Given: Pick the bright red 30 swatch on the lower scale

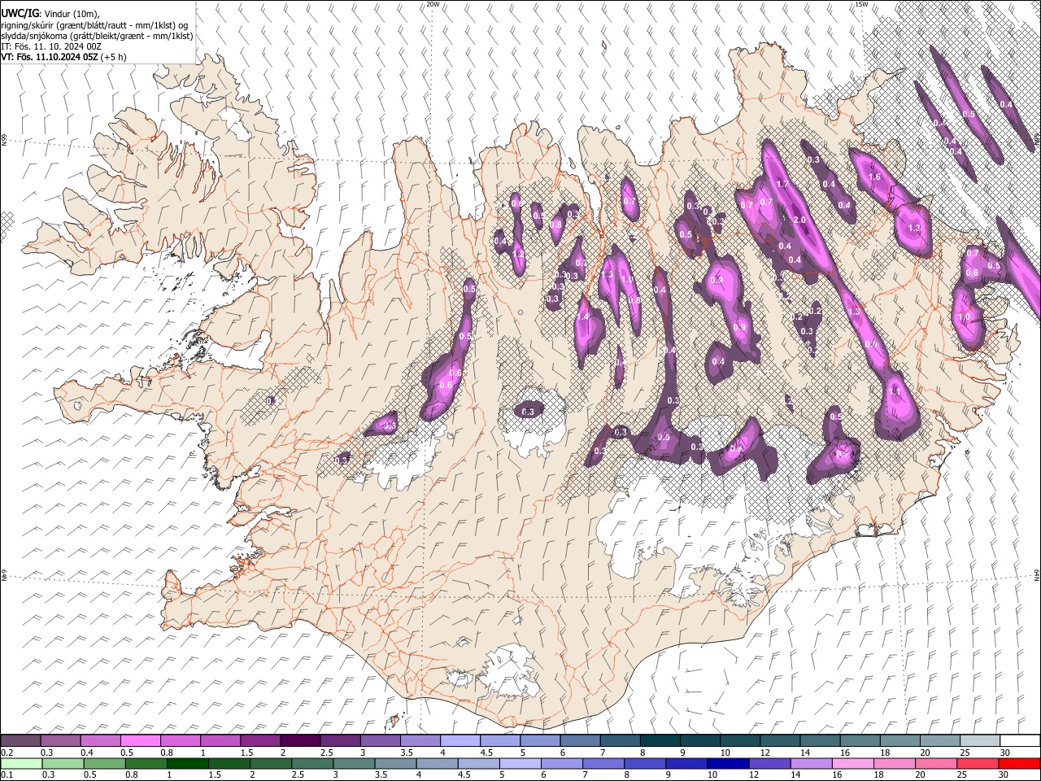Looking at the screenshot, I should click(1018, 763).
